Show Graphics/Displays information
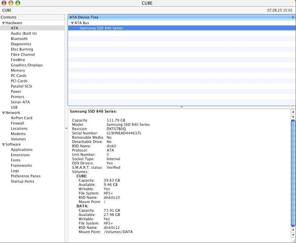 27,65
